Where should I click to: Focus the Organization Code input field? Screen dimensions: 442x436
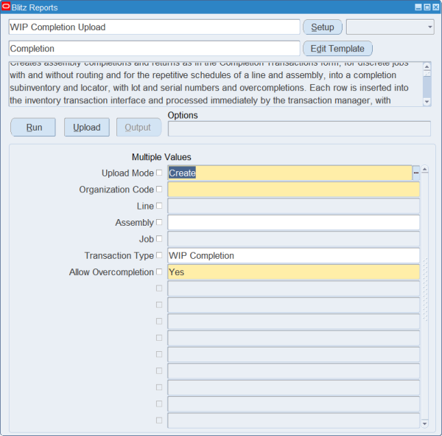(293, 189)
